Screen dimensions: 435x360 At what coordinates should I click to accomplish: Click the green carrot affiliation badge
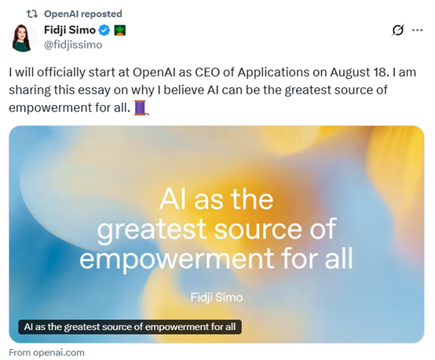[x=120, y=31]
